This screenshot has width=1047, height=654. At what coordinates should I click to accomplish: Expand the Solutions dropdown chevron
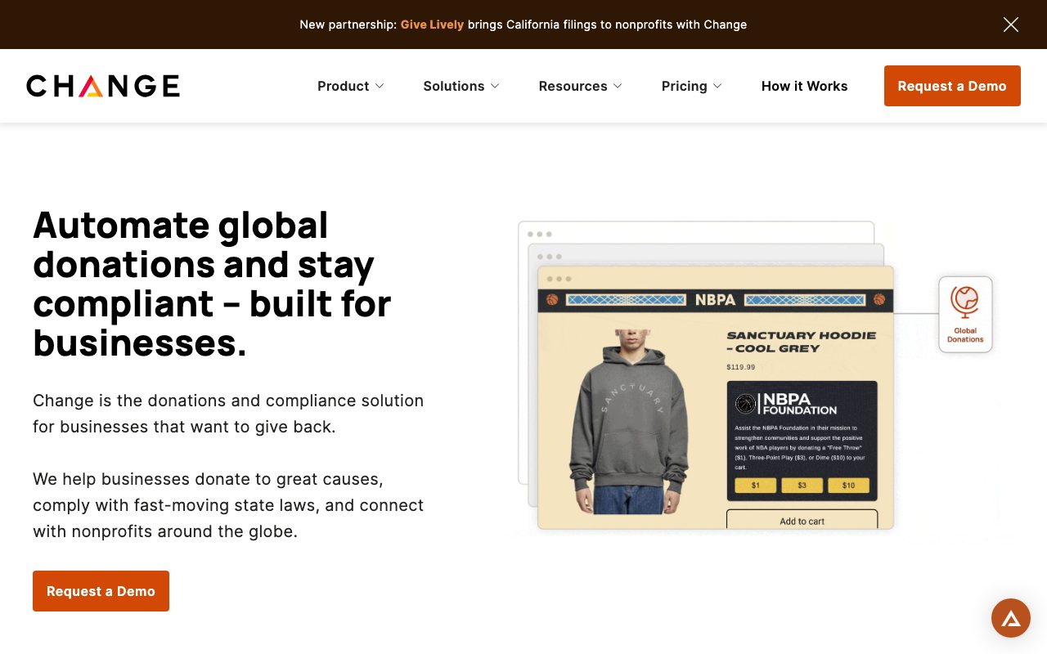pyautogui.click(x=495, y=86)
